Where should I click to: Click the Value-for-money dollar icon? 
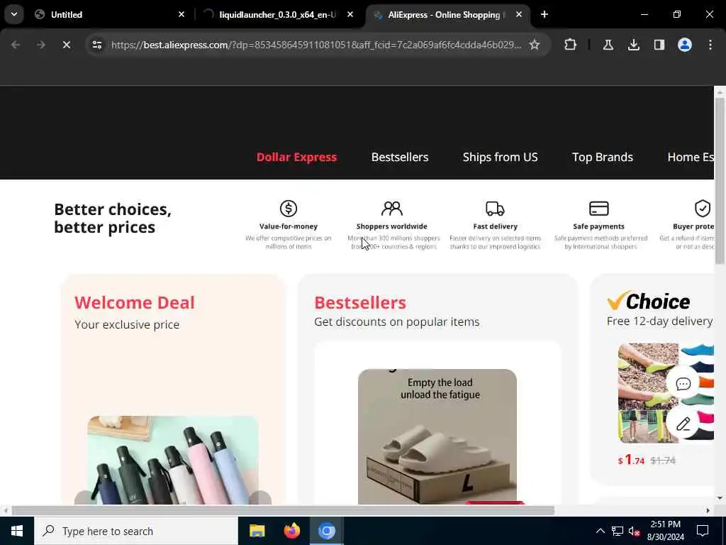(x=289, y=209)
